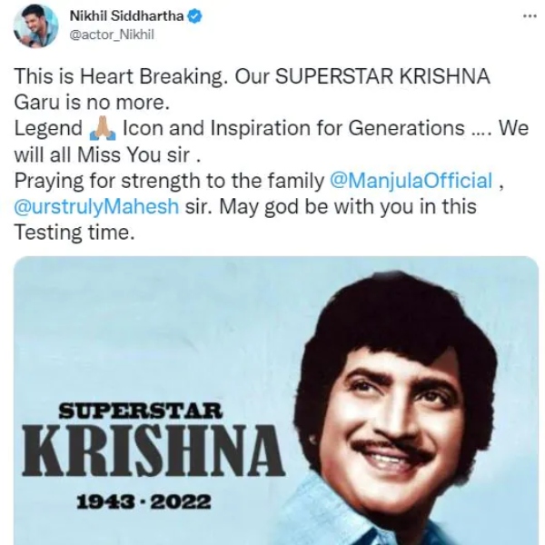The image size is (545, 545).
Task: Click the folded hands emoji
Action: point(103,129)
